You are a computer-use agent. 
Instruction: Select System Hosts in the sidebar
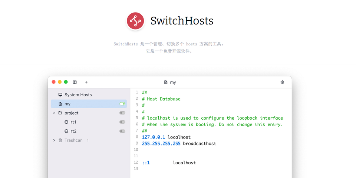click(x=78, y=95)
